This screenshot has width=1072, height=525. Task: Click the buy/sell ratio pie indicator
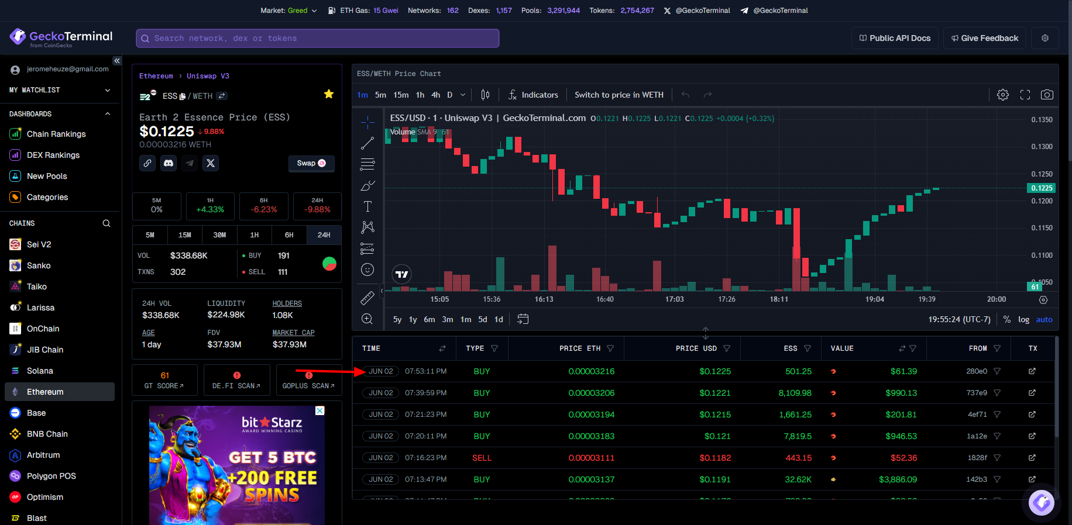tap(329, 264)
